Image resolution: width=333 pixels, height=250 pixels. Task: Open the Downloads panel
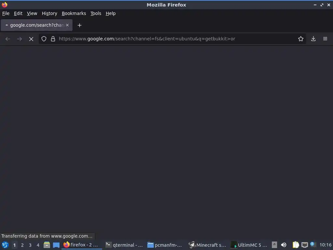point(313,39)
